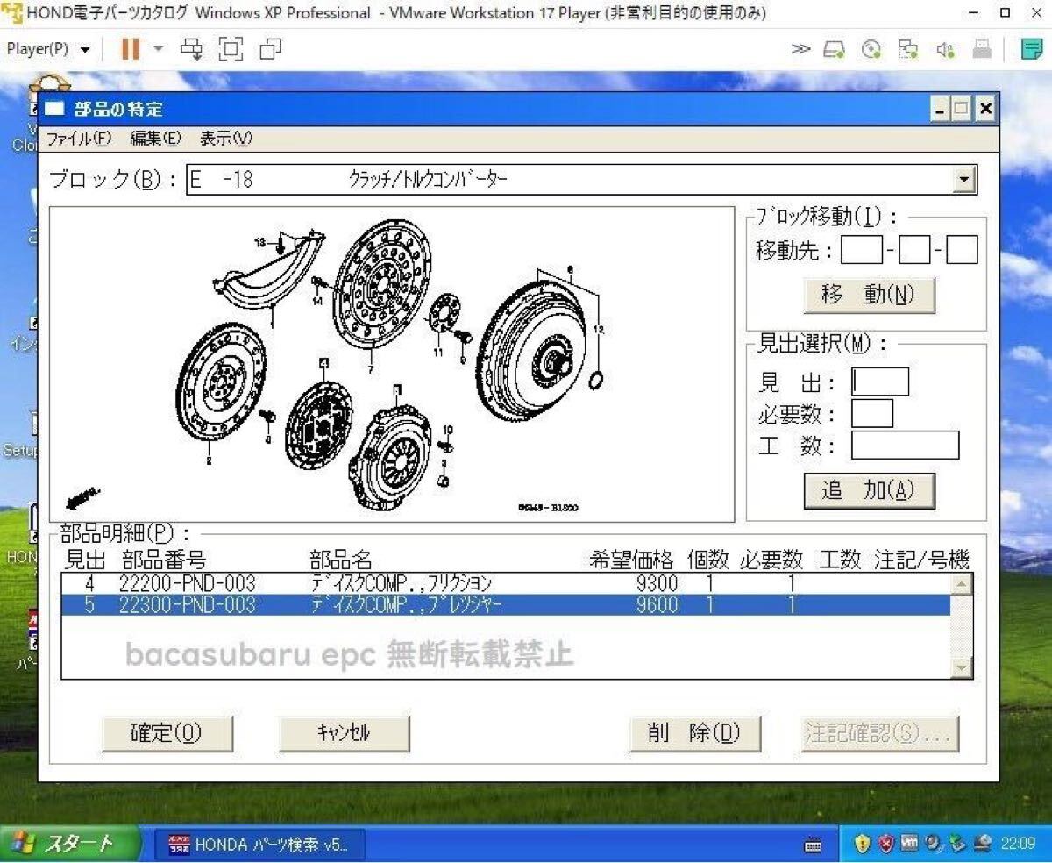Click the CD/DVD drive device icon
This screenshot has height=863, width=1052.
coord(871,49)
